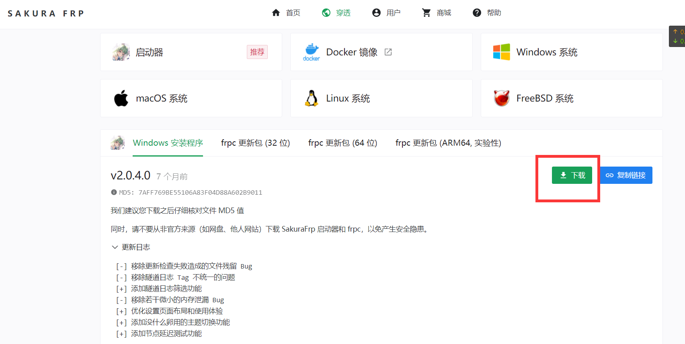Switch to frpc 更新包 (32 位) tab
The height and width of the screenshot is (344, 685).
coord(255,143)
